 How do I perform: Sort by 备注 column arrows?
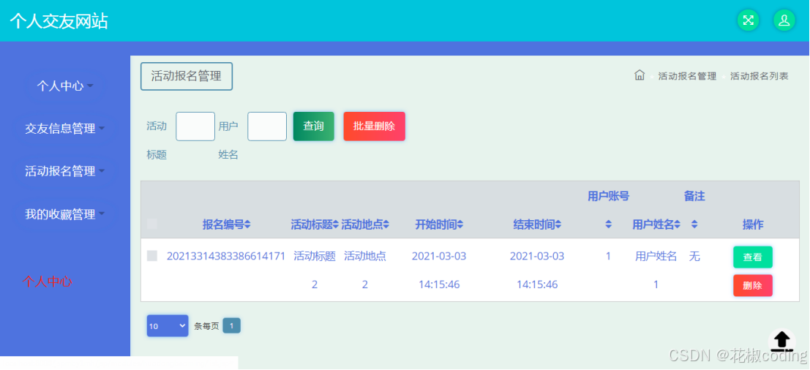coord(694,224)
